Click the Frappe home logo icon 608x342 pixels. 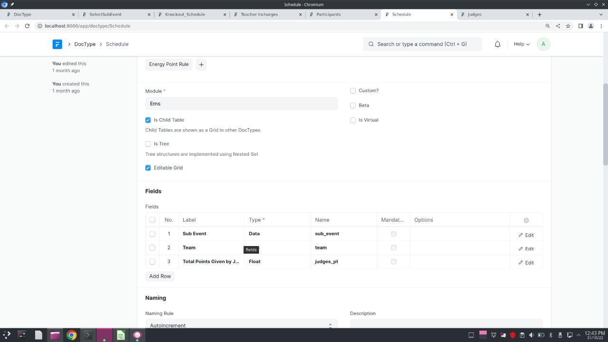[57, 44]
